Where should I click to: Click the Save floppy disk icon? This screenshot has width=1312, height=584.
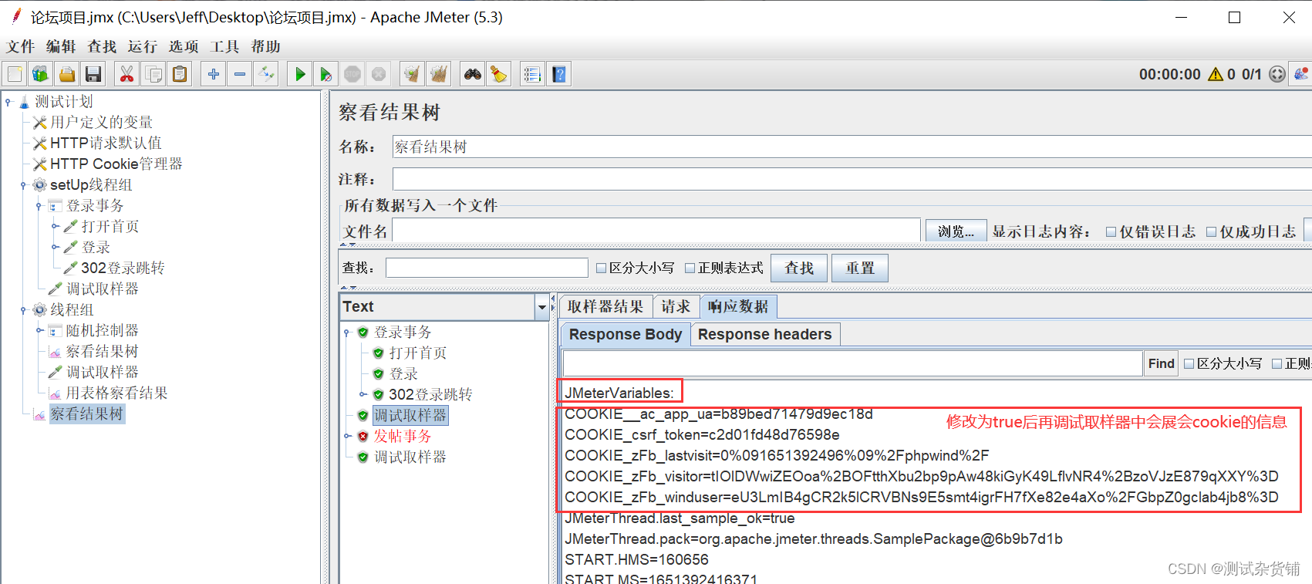tap(93, 74)
